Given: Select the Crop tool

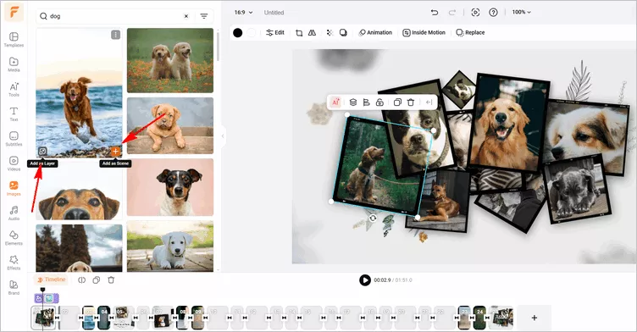Looking at the screenshot, I should coord(299,33).
